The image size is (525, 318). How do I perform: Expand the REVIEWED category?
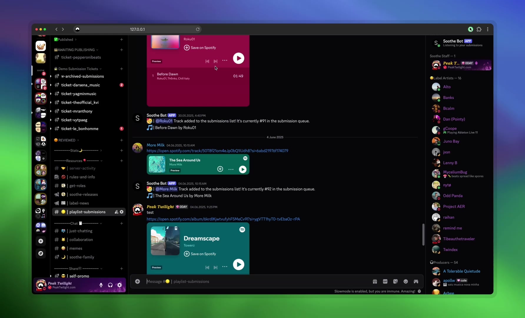tap(67, 140)
